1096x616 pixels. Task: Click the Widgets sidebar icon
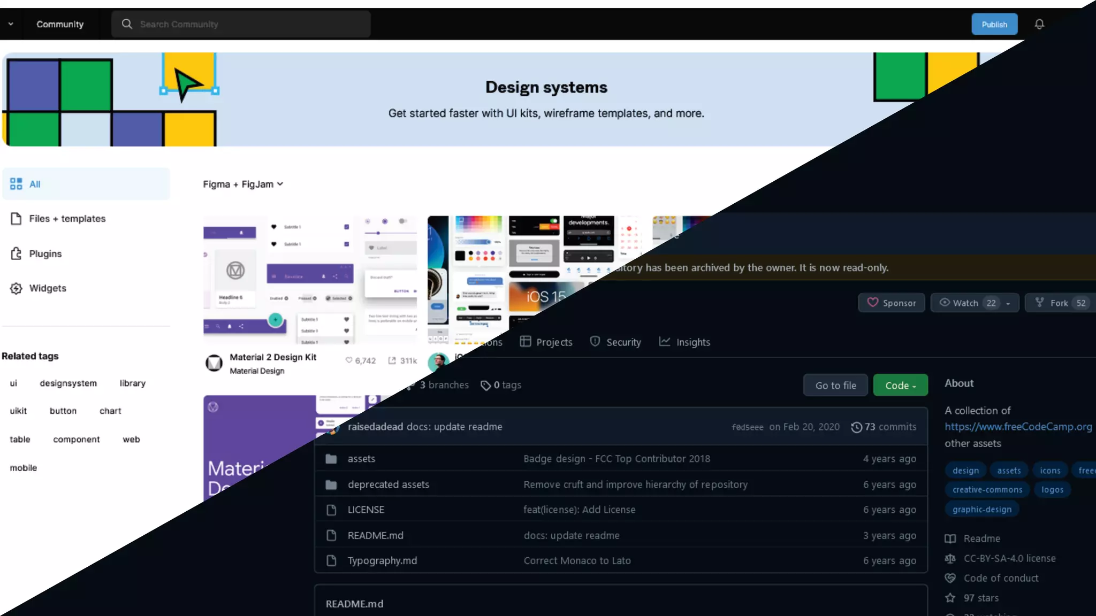click(16, 288)
